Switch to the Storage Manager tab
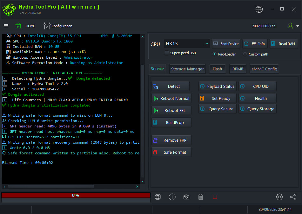 (x=187, y=69)
